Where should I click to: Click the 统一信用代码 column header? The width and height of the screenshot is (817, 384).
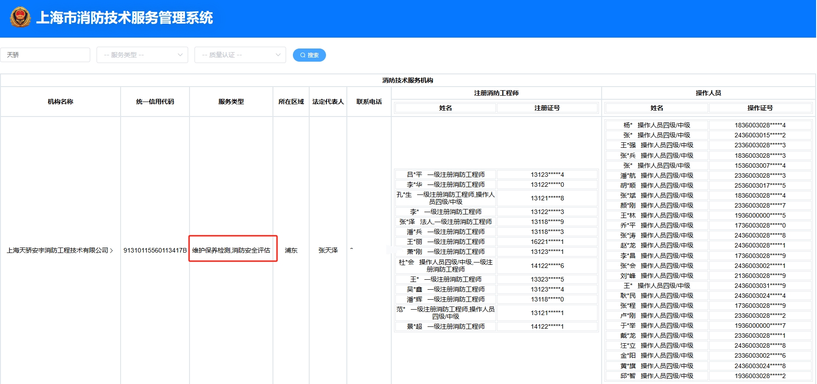155,102
